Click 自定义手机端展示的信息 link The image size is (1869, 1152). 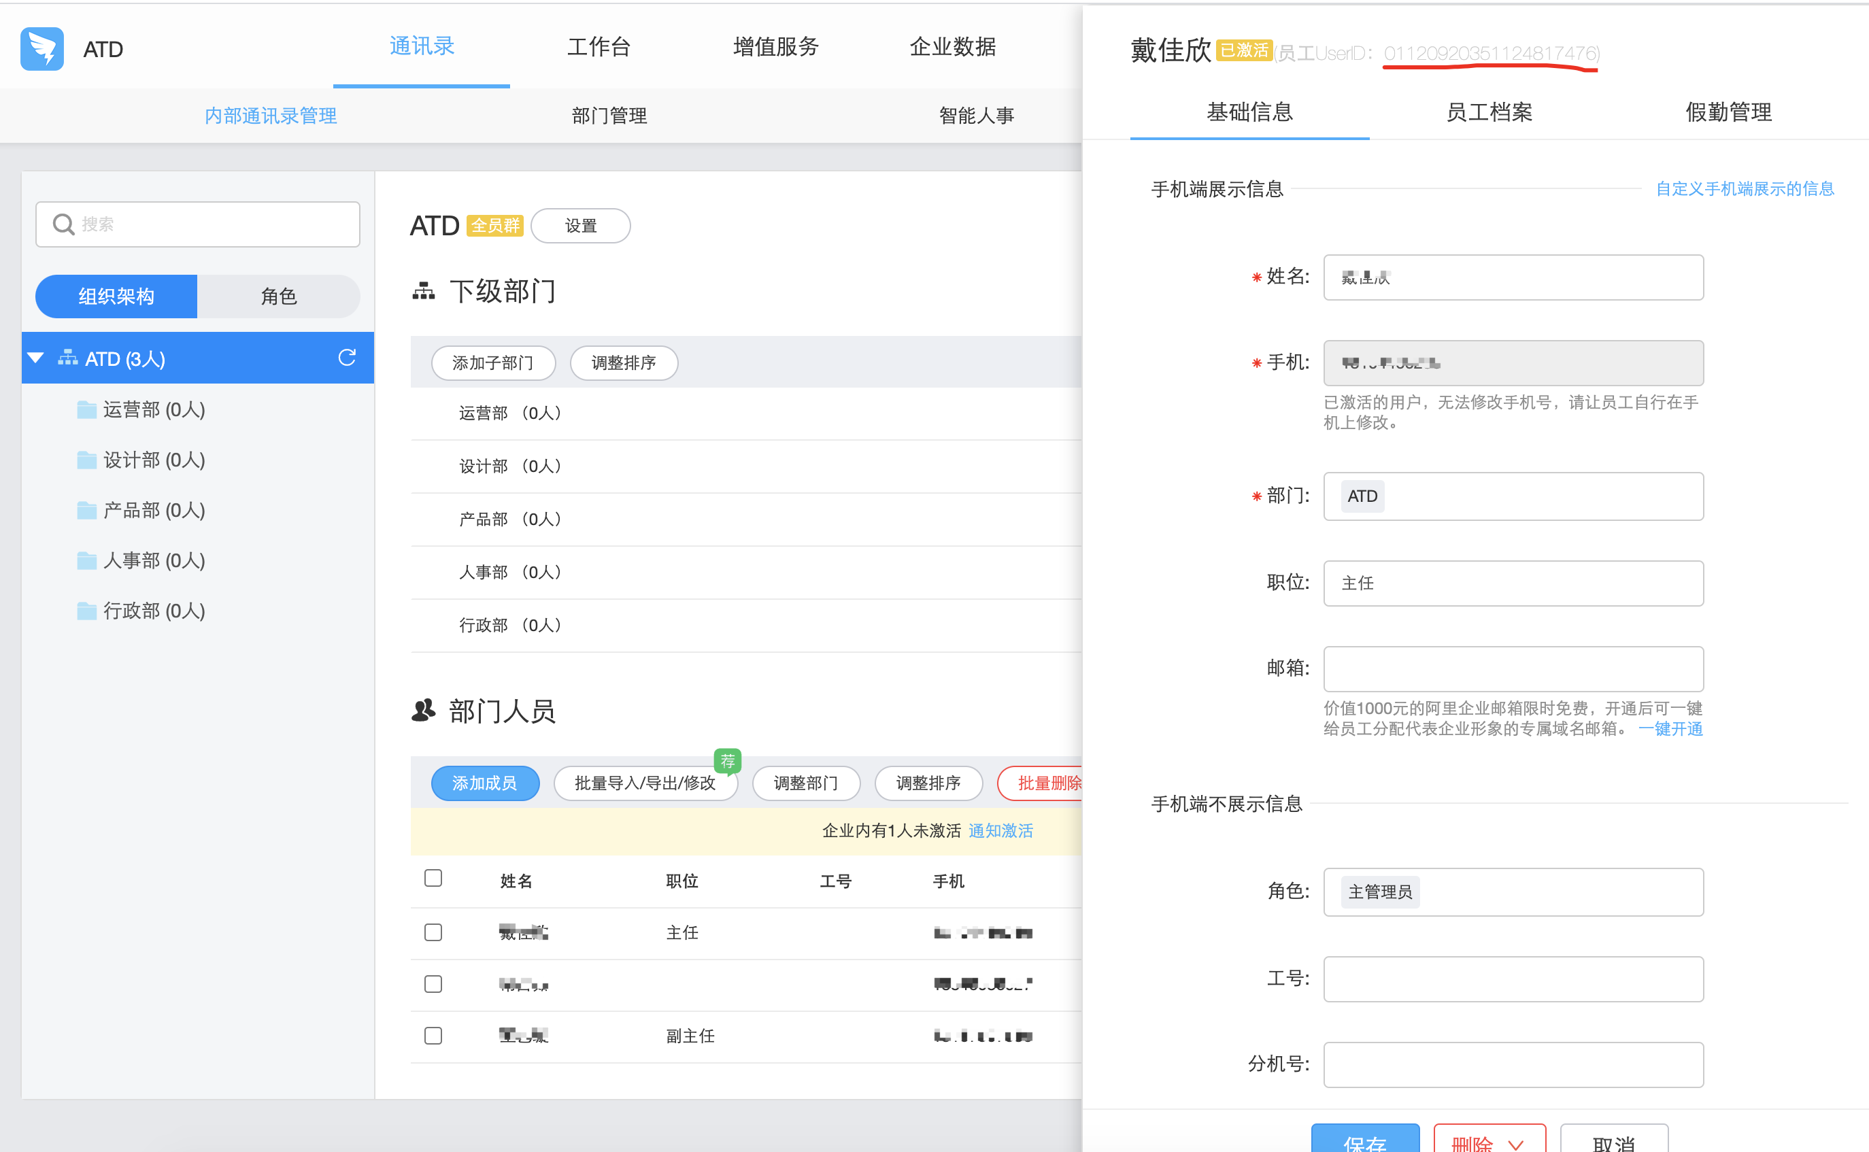coord(1745,189)
